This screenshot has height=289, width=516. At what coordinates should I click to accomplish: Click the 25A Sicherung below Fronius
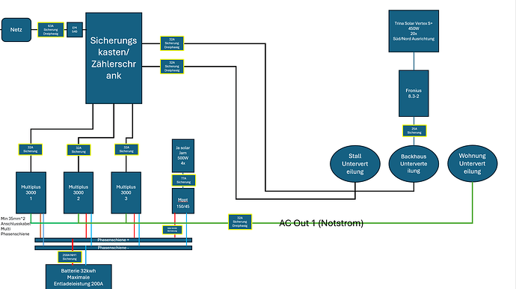414,131
